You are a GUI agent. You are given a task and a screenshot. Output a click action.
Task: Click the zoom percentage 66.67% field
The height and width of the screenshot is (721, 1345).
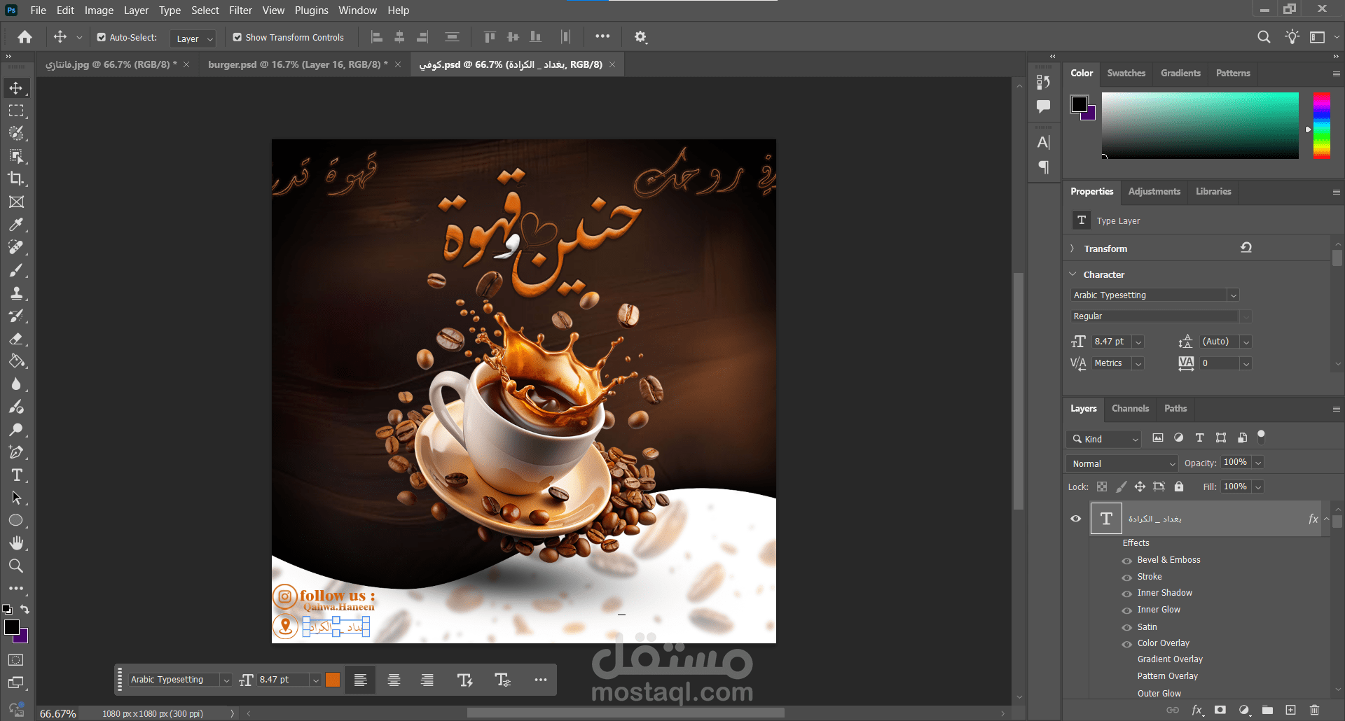[57, 713]
